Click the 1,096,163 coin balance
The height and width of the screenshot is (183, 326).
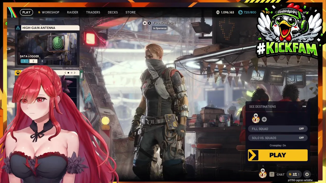[227, 12]
